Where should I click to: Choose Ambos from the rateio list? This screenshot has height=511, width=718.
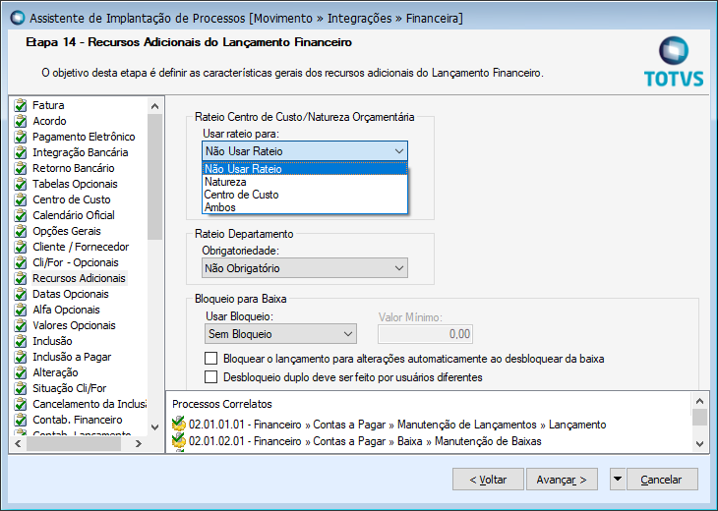coord(305,207)
